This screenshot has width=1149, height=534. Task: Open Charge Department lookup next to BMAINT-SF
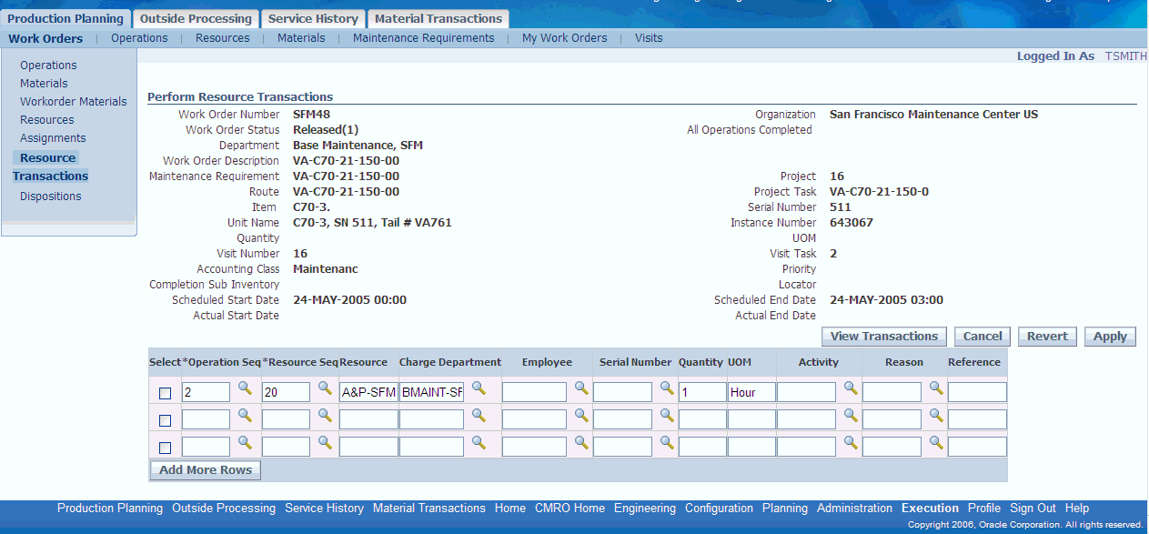pos(479,388)
